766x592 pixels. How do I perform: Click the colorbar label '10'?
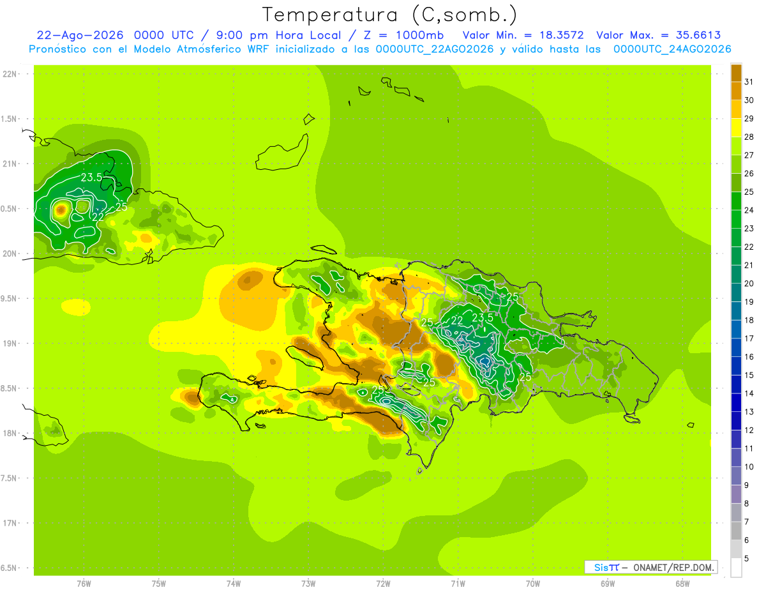pos(749,467)
